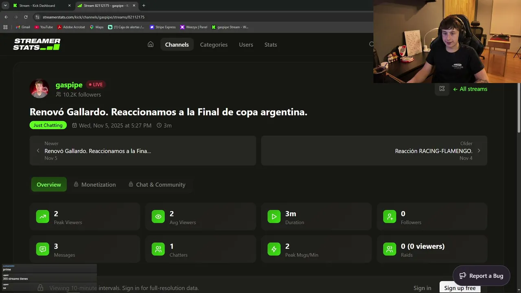Open a new browser tab

pyautogui.click(x=144, y=6)
